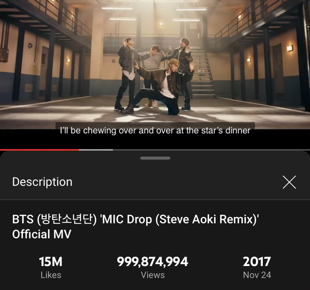
Task: Tap the subtitle line about the star's dinner
Action: 155,131
